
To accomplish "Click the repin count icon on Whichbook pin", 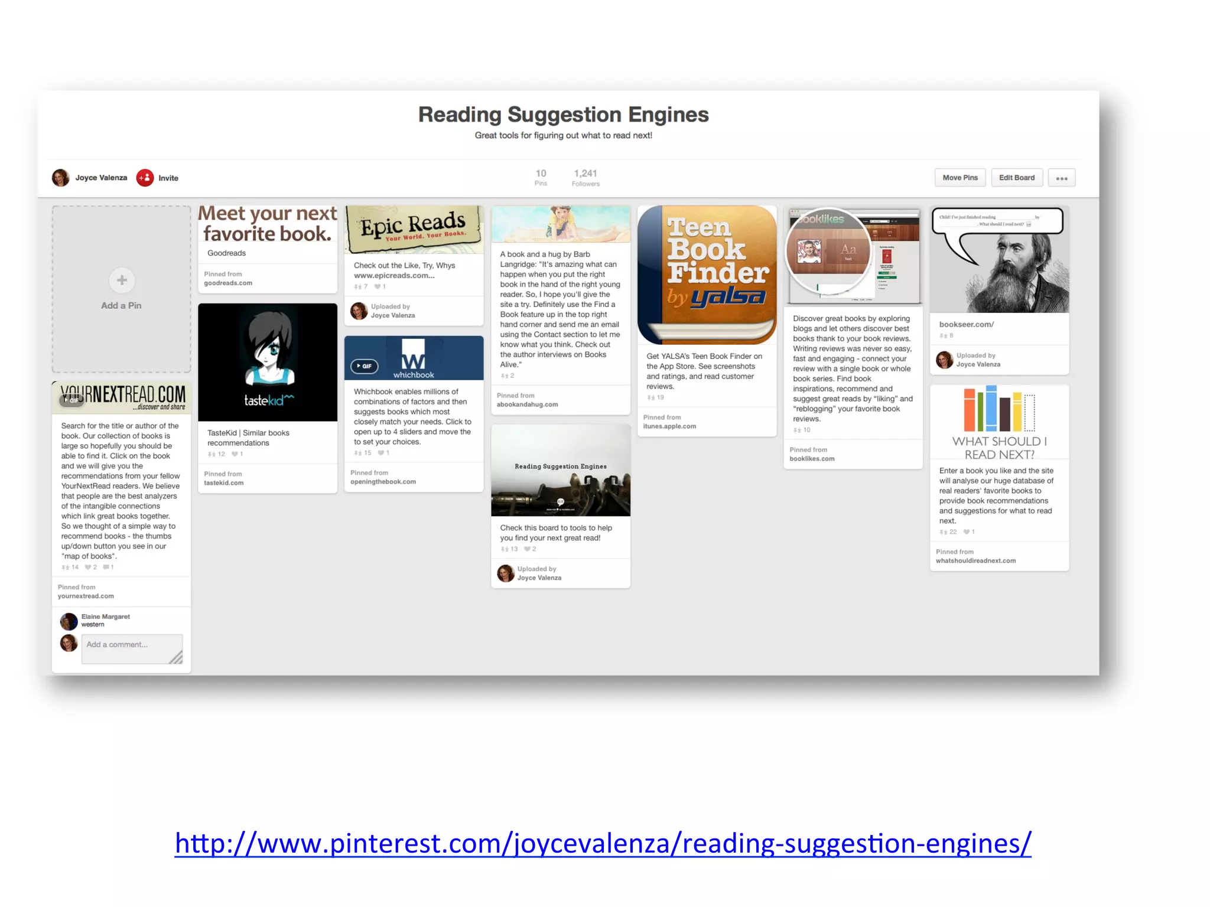I will [358, 453].
